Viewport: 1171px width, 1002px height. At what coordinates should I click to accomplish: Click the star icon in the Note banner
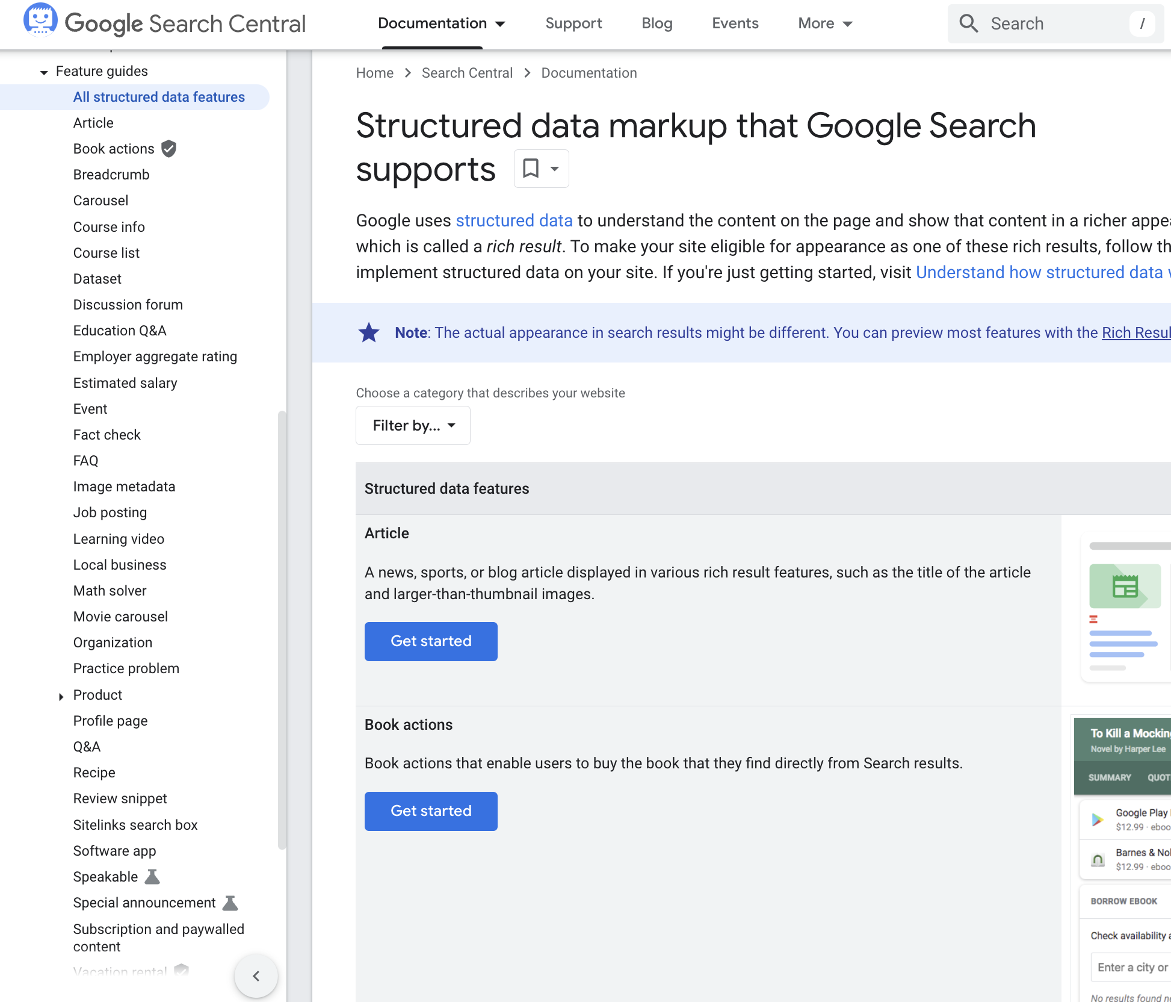pos(369,332)
